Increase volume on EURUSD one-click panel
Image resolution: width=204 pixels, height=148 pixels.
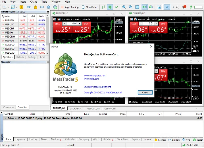pos(80,24)
